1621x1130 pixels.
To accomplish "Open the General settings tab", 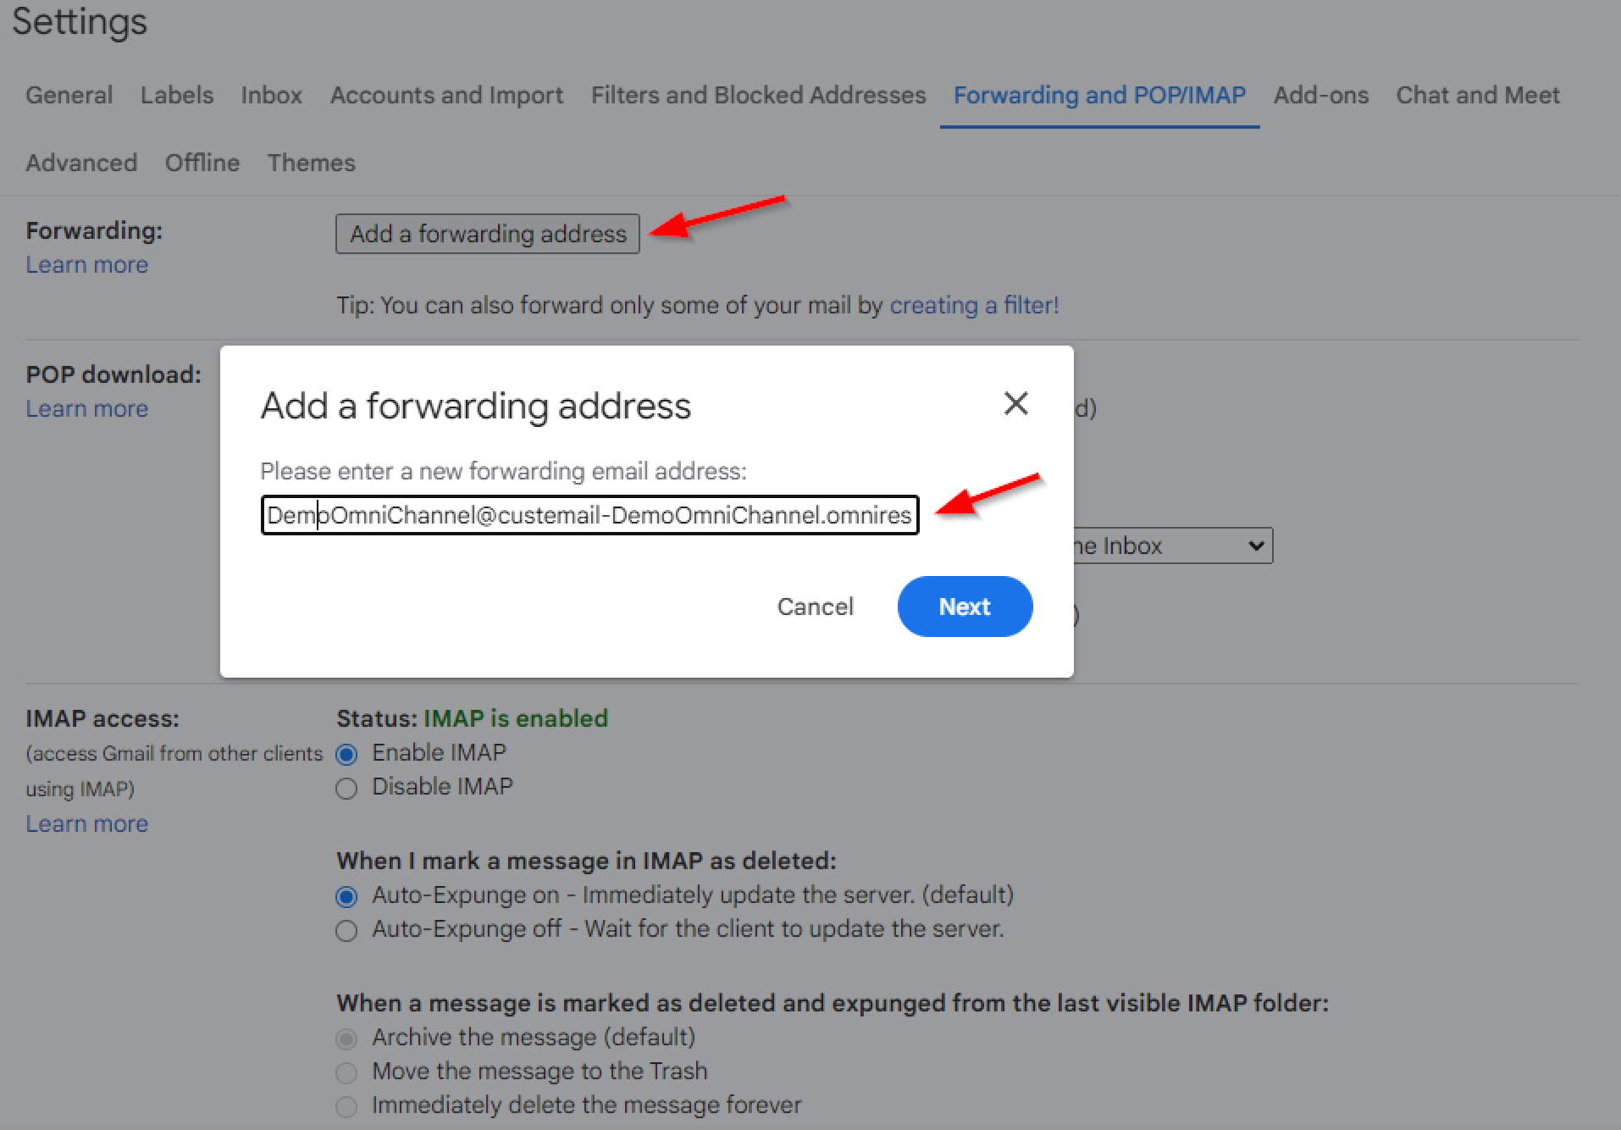I will (69, 95).
